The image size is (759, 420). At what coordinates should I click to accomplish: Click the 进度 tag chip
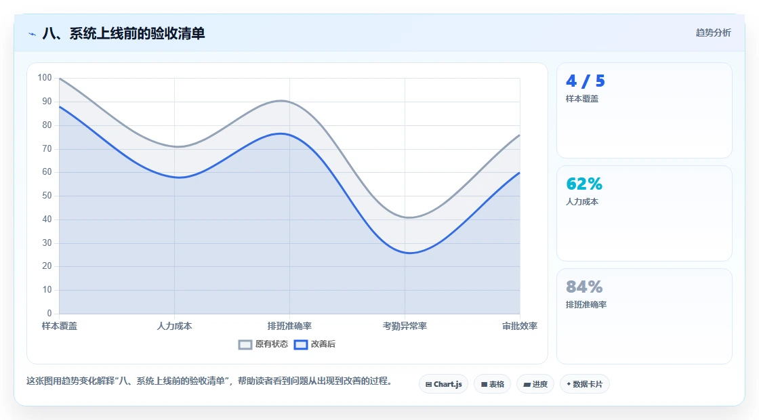click(535, 384)
